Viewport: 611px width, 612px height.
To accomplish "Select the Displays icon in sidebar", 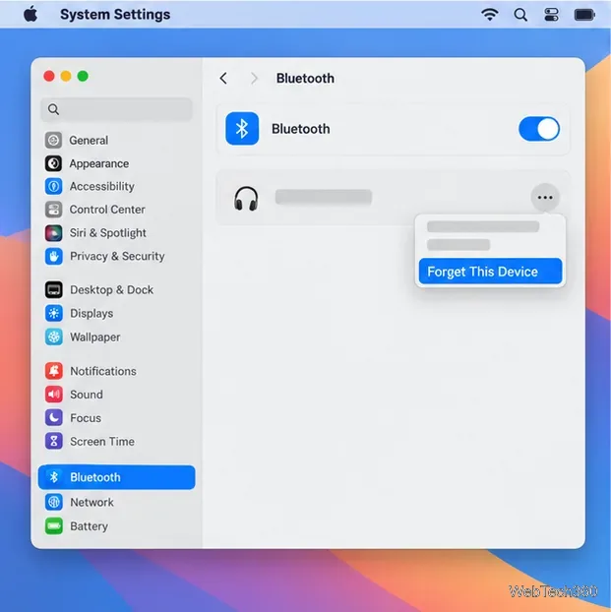I will pyautogui.click(x=53, y=314).
